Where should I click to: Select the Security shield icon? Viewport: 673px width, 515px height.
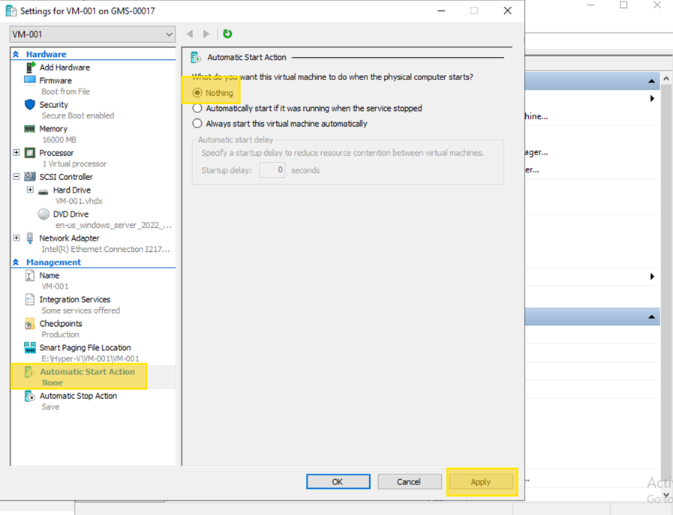coord(30,105)
